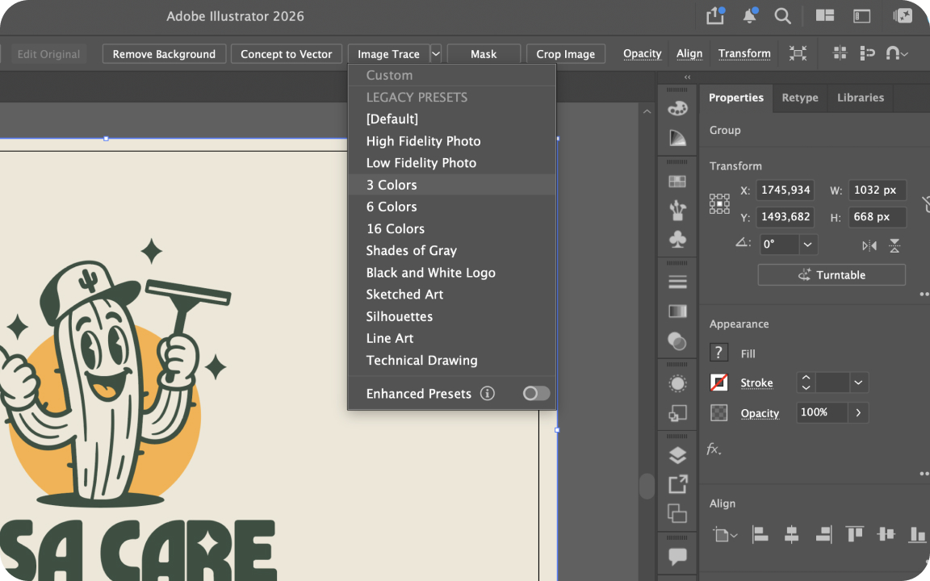
Task: Open the Brushes panel icon
Action: [x=677, y=210]
